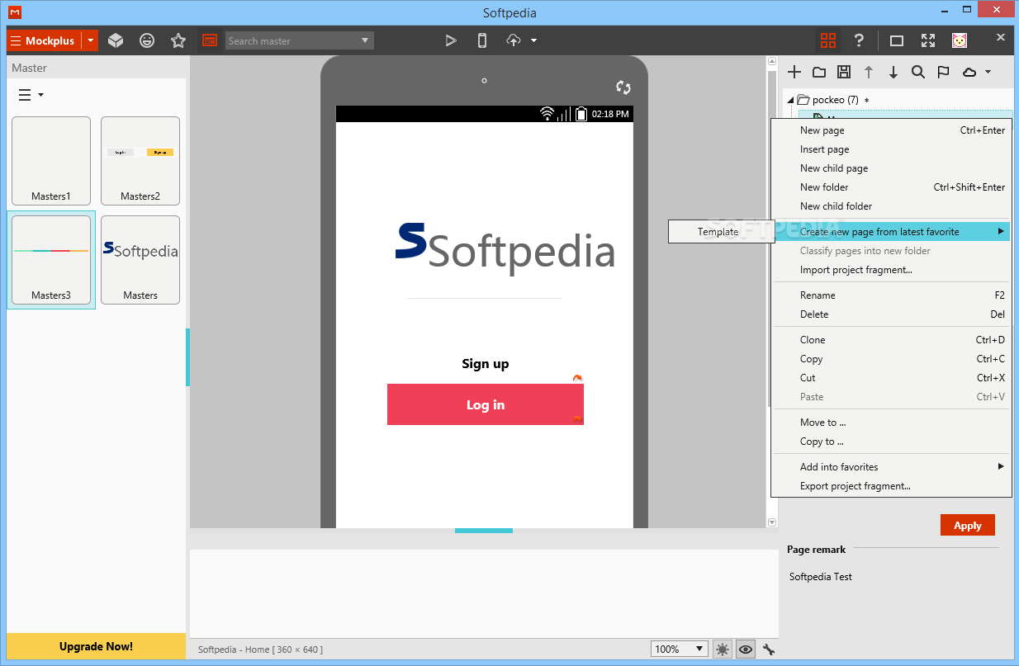Create a new folder icon in project panel
The image size is (1019, 666).
point(819,72)
